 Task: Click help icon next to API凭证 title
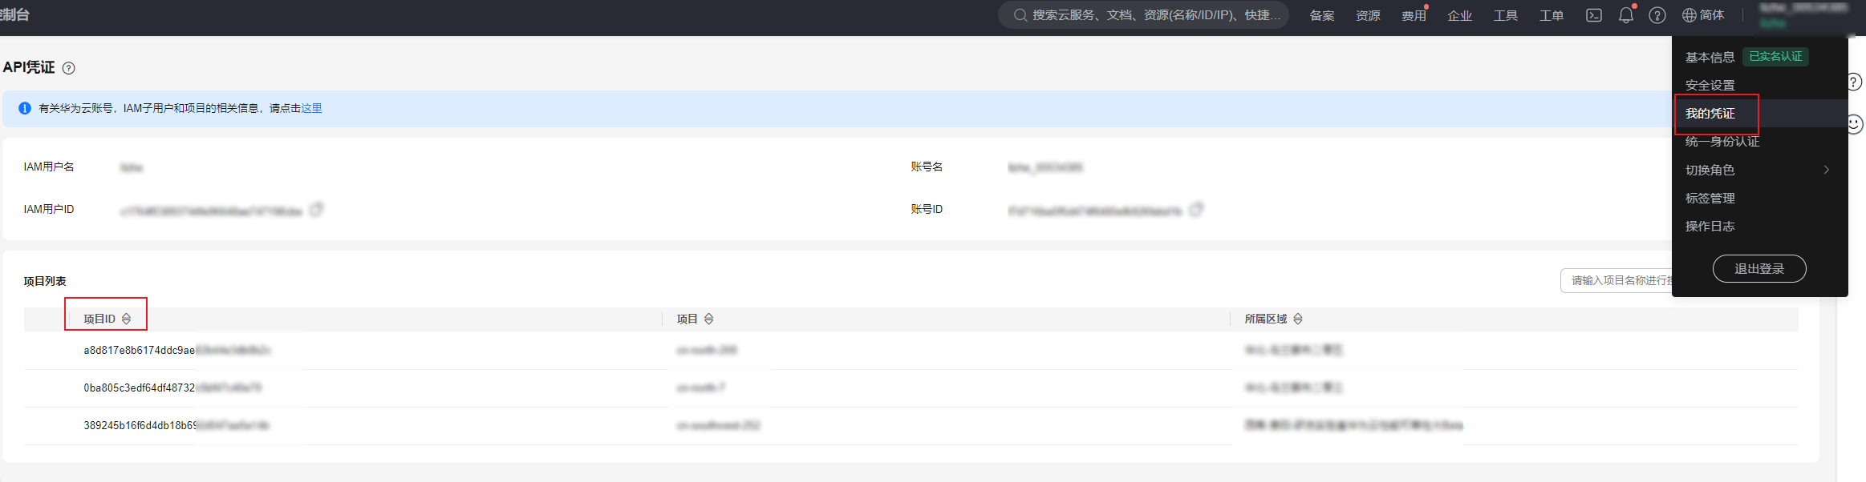click(x=69, y=68)
